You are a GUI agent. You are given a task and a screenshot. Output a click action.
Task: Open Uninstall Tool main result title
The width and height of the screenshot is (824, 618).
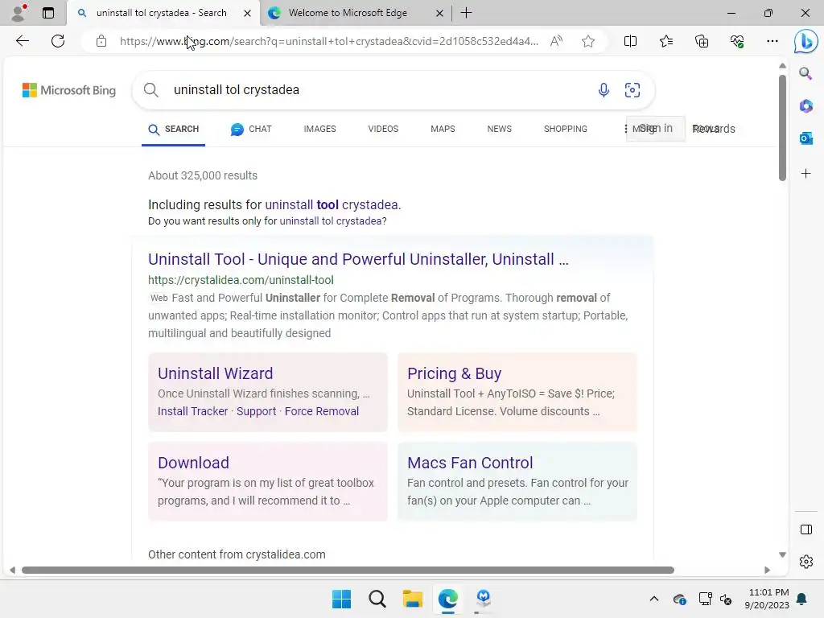[x=358, y=259]
